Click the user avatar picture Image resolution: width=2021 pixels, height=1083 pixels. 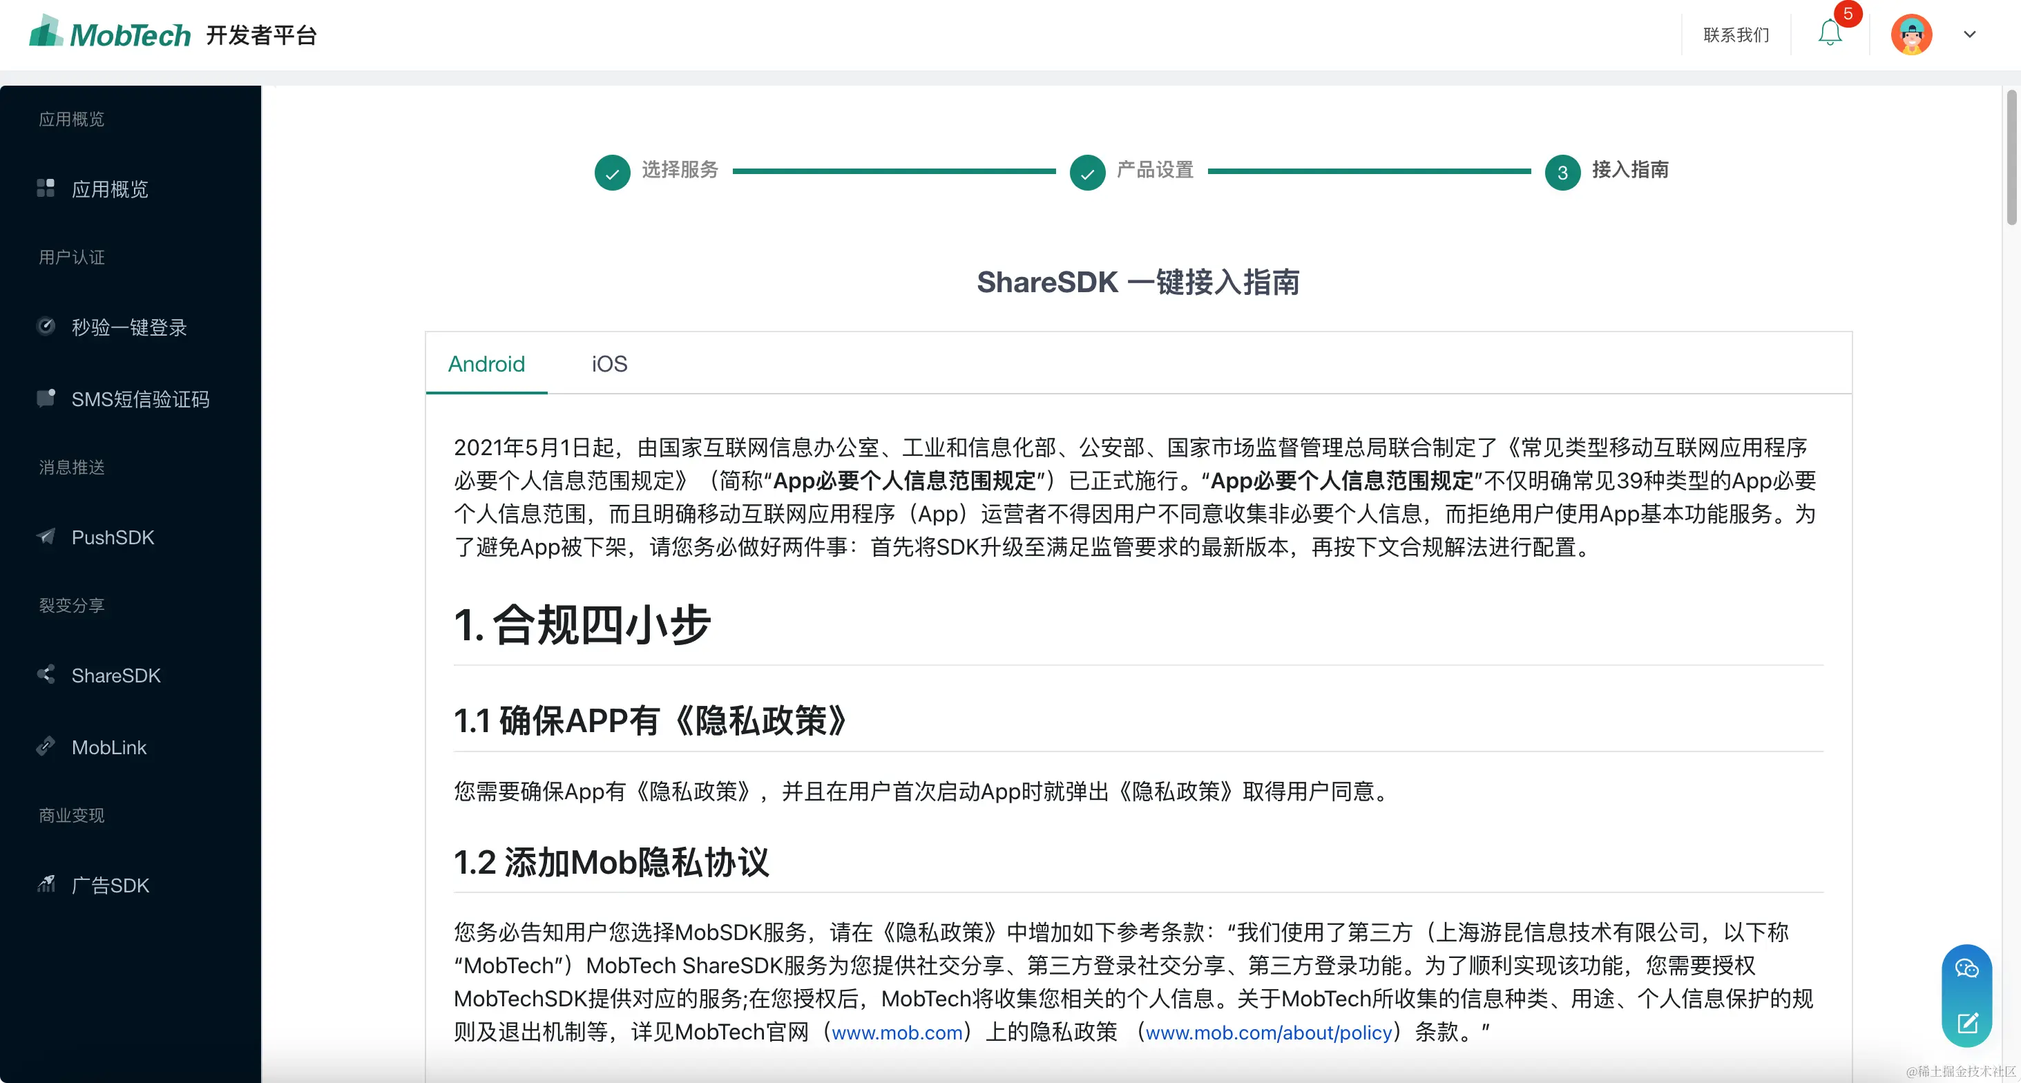coord(1911,35)
